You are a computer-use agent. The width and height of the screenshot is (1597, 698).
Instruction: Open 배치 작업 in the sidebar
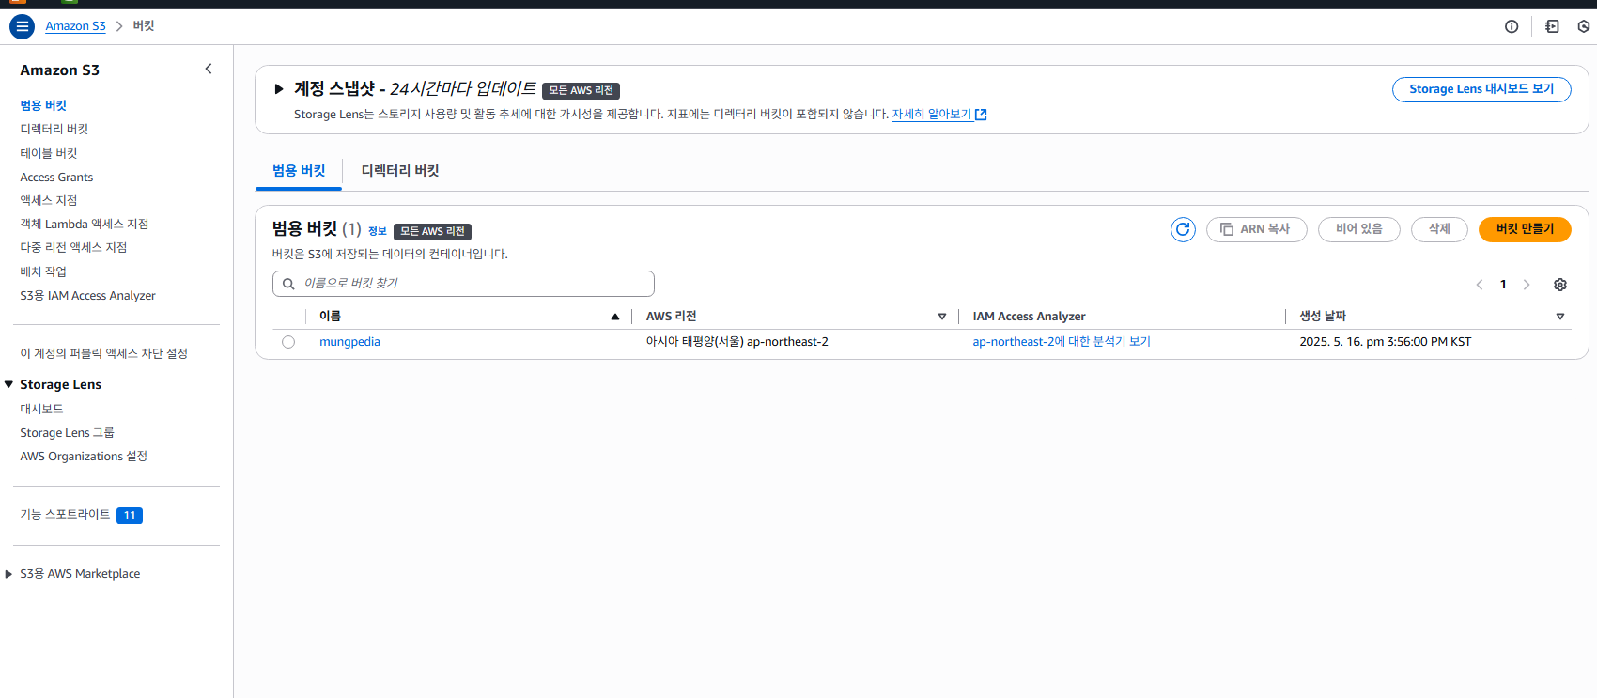(x=43, y=271)
